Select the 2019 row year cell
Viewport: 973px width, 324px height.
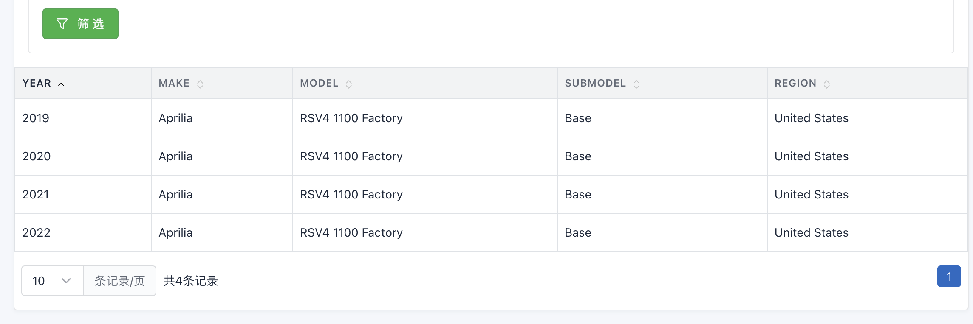tap(36, 118)
